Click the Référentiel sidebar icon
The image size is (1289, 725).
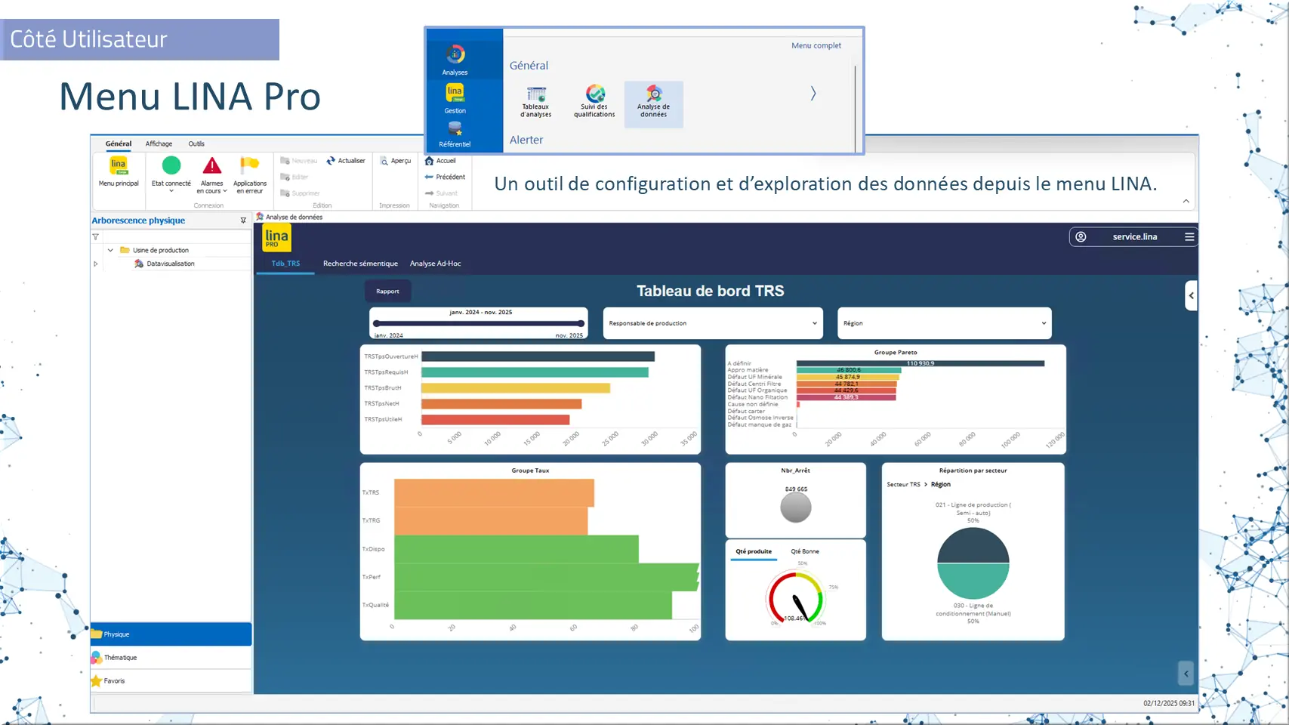pos(455,130)
